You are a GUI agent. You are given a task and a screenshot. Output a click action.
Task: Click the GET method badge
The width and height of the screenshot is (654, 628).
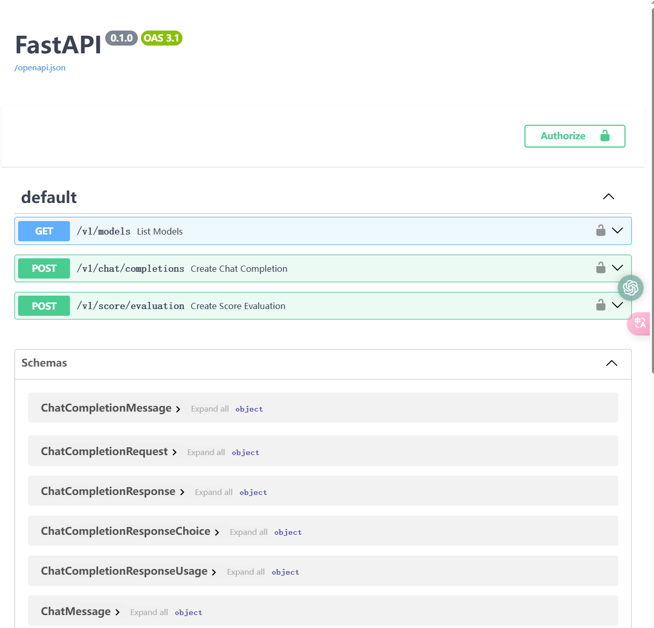(x=44, y=231)
